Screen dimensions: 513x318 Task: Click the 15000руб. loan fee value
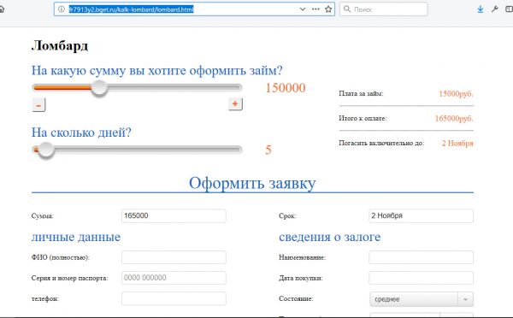coord(456,93)
